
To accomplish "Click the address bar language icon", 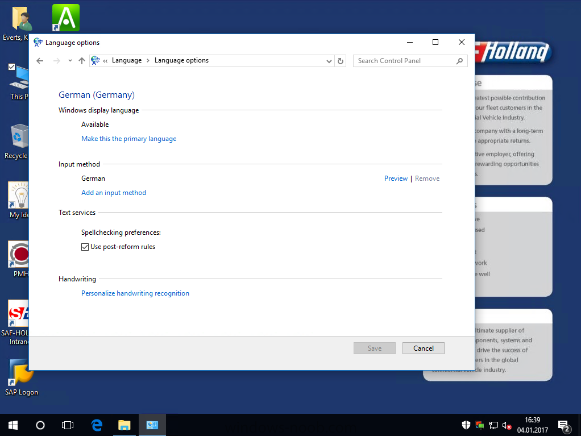I will coord(96,60).
